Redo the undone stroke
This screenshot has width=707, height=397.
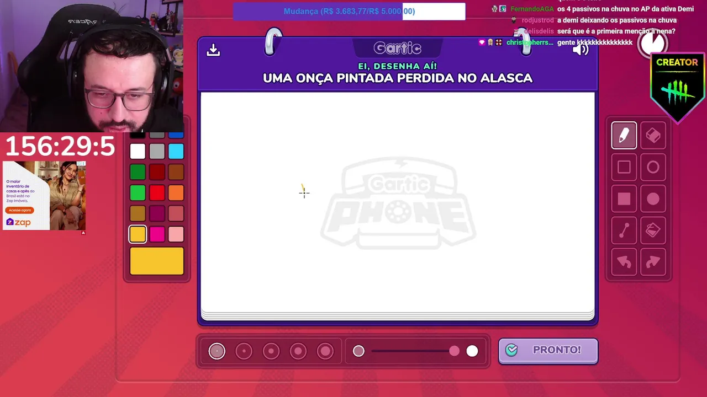[x=653, y=262]
